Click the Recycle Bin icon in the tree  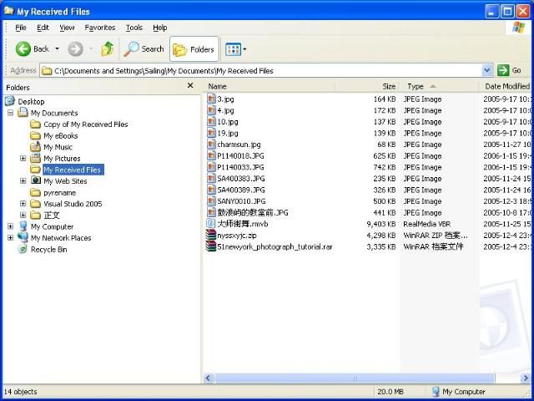tap(23, 249)
